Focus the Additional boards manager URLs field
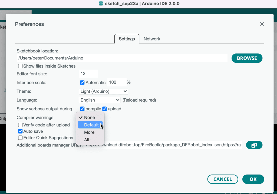This screenshot has height=194, width=277. [163, 145]
